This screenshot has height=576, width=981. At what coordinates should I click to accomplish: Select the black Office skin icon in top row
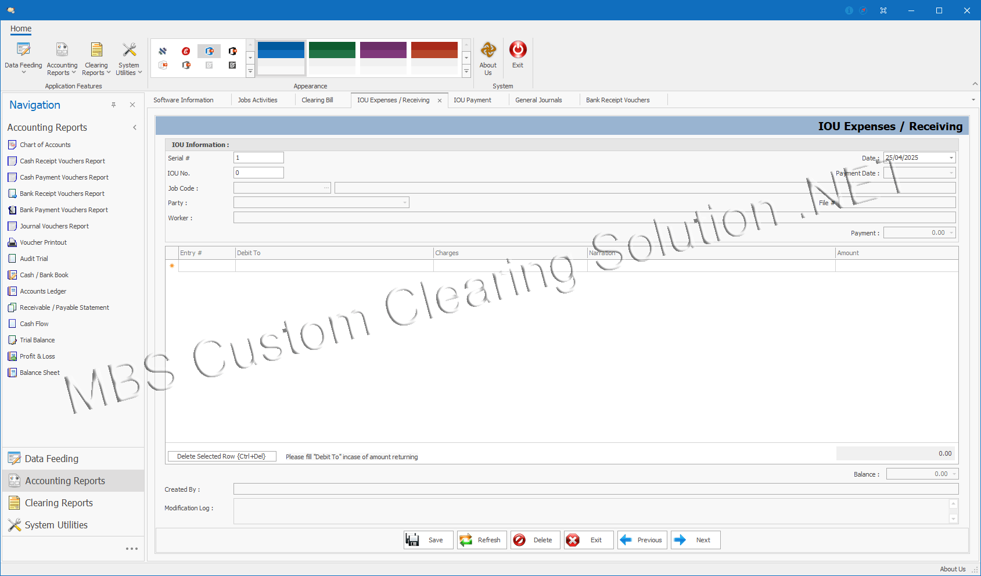tap(232, 51)
